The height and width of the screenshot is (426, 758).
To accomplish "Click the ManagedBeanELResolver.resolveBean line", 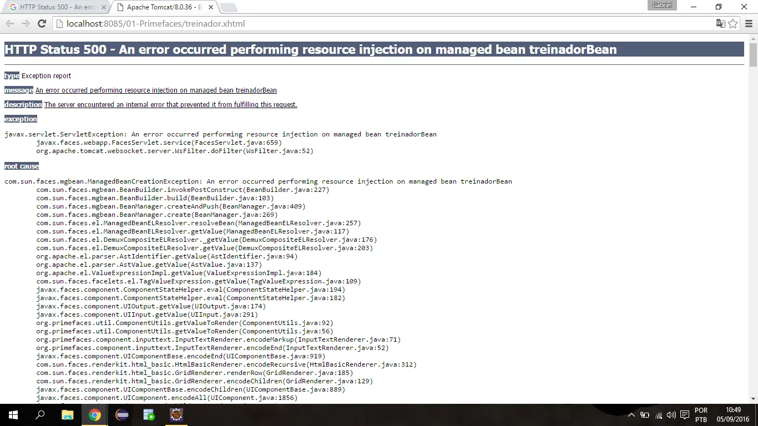I will [199, 223].
